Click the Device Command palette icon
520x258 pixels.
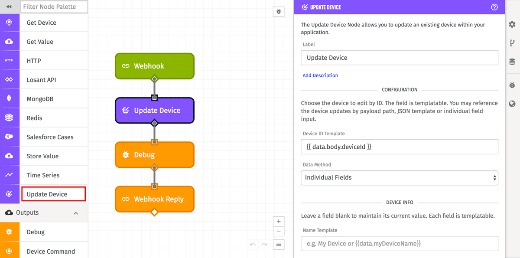click(x=9, y=251)
